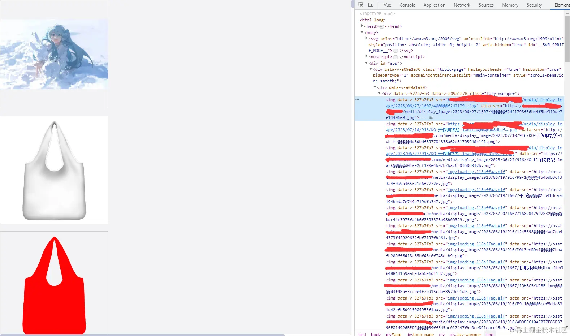Select the closing /head tag text
Image resolution: width=570 pixels, height=336 pixels.
393,27
